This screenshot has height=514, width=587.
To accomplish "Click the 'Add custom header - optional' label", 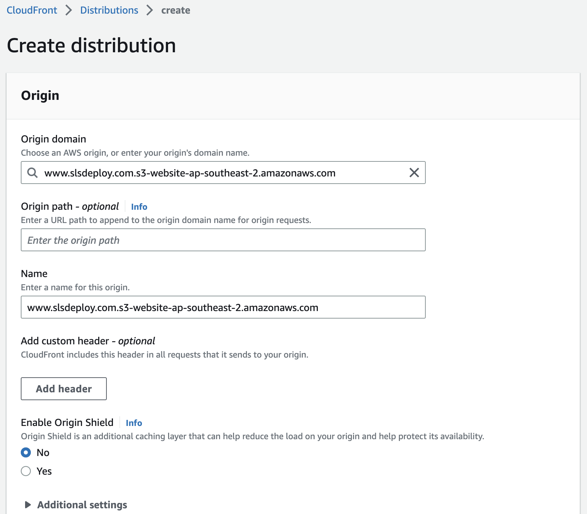I will click(88, 341).
